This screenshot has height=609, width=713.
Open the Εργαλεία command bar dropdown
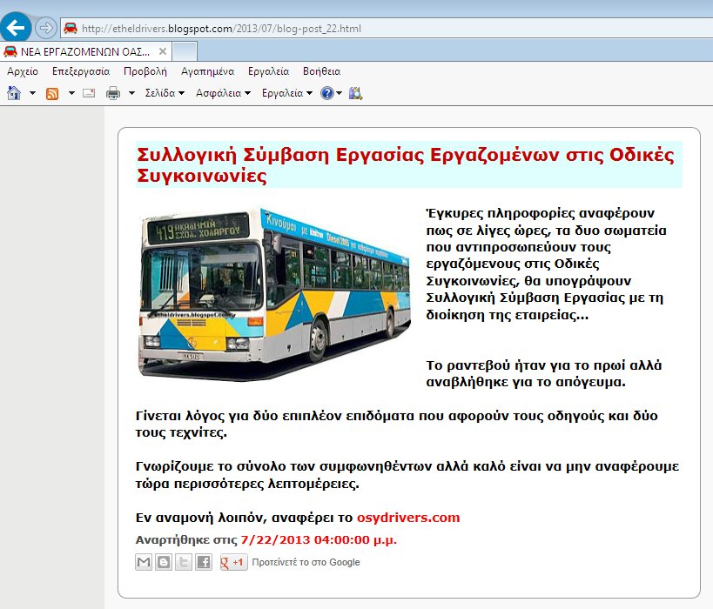click(x=287, y=93)
